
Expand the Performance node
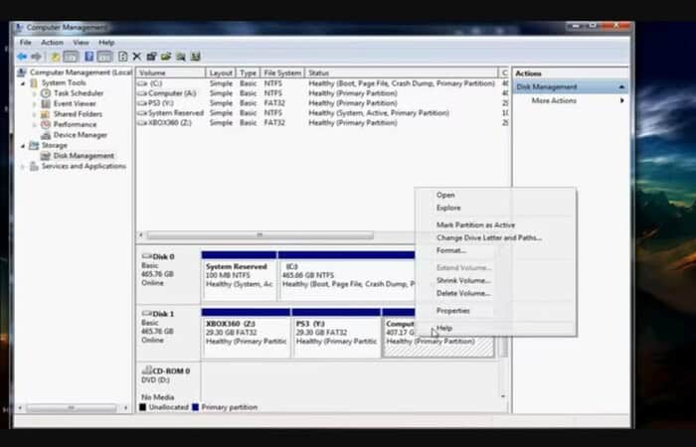point(35,125)
